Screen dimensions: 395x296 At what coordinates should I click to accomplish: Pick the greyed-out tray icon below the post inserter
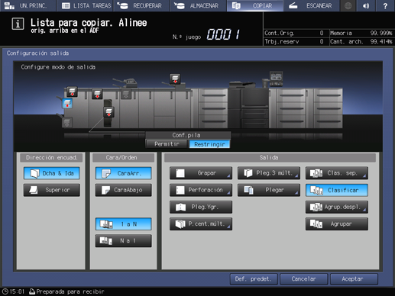pos(126,94)
